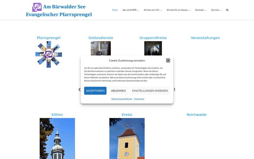This screenshot has height=159, width=254.
Task: Open the Kontakt menu
Action: pos(199,10)
